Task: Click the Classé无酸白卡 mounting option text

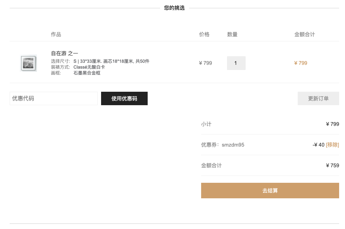Action: [89, 67]
